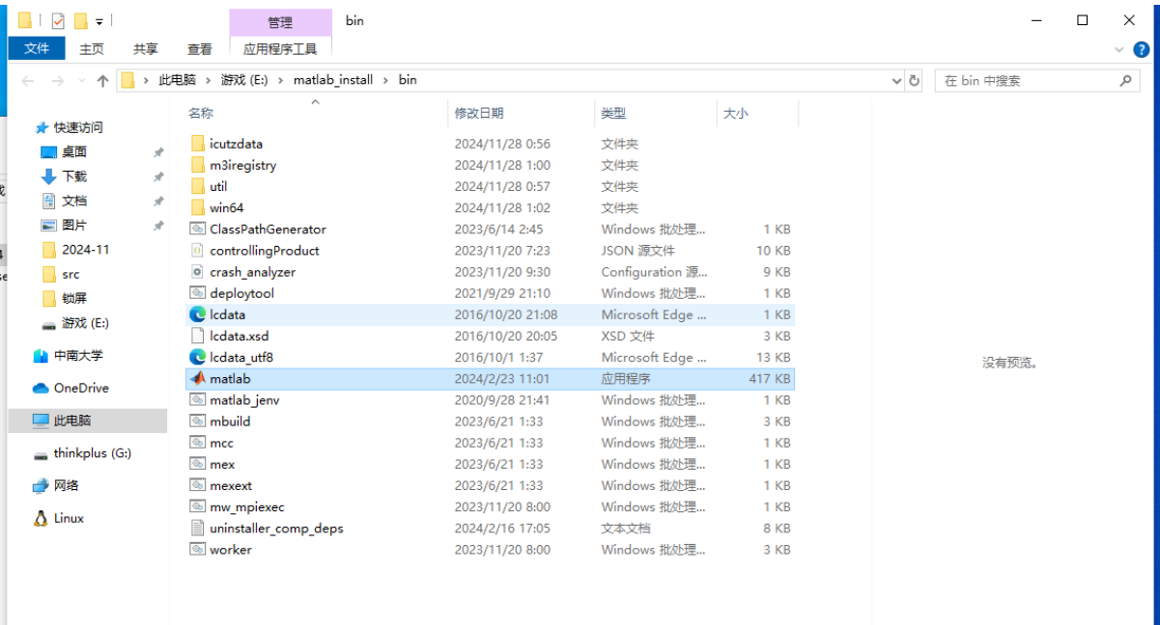Open the 应用程序工具 tab
Image resolution: width=1160 pixels, height=625 pixels.
[280, 48]
